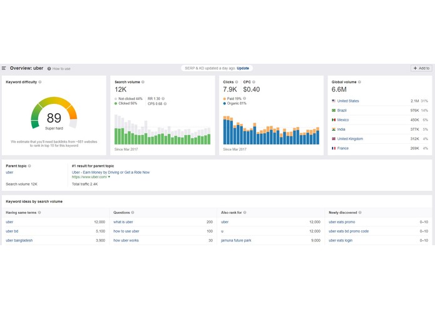Click the what is uber question
Image resolution: width=435 pixels, height=309 pixels.
tap(123, 222)
